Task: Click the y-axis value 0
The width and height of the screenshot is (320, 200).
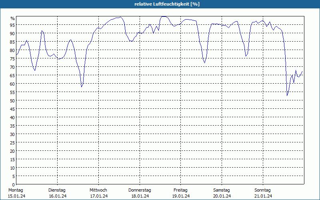Action: coord(14,185)
